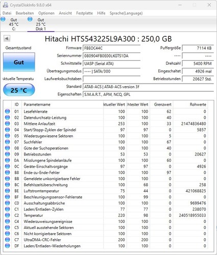Click status icon for 04 Start/Stopp-Zyklen row
This screenshot has height=255, width=217.
[7, 130]
